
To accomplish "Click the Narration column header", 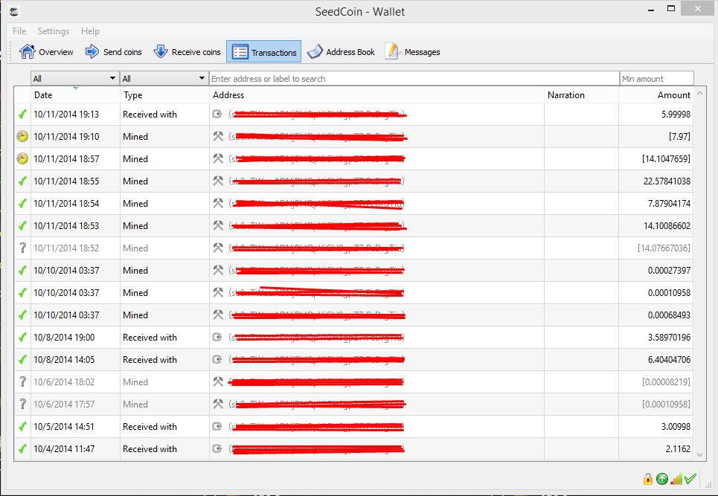I will tap(582, 95).
